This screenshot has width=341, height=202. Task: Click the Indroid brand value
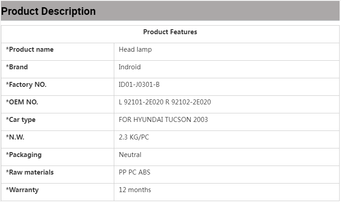pos(130,67)
